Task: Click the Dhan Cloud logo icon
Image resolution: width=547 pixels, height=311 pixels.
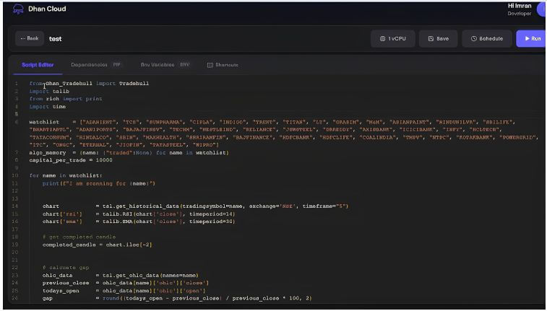Action: click(18, 9)
